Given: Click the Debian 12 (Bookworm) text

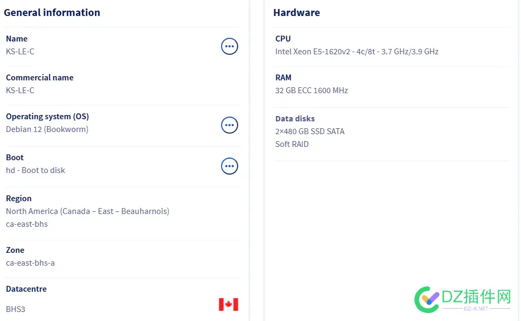Looking at the screenshot, I should (47, 129).
